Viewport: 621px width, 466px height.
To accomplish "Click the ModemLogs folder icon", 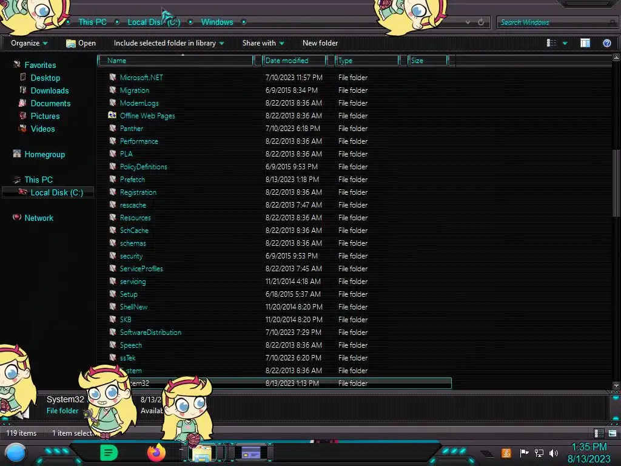I will 112,103.
